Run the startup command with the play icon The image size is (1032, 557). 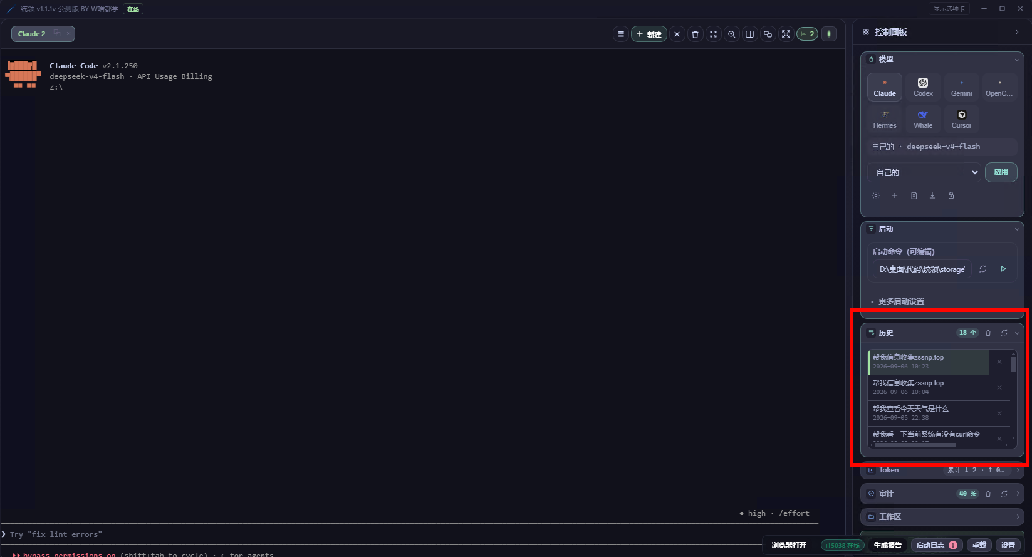pos(1003,269)
